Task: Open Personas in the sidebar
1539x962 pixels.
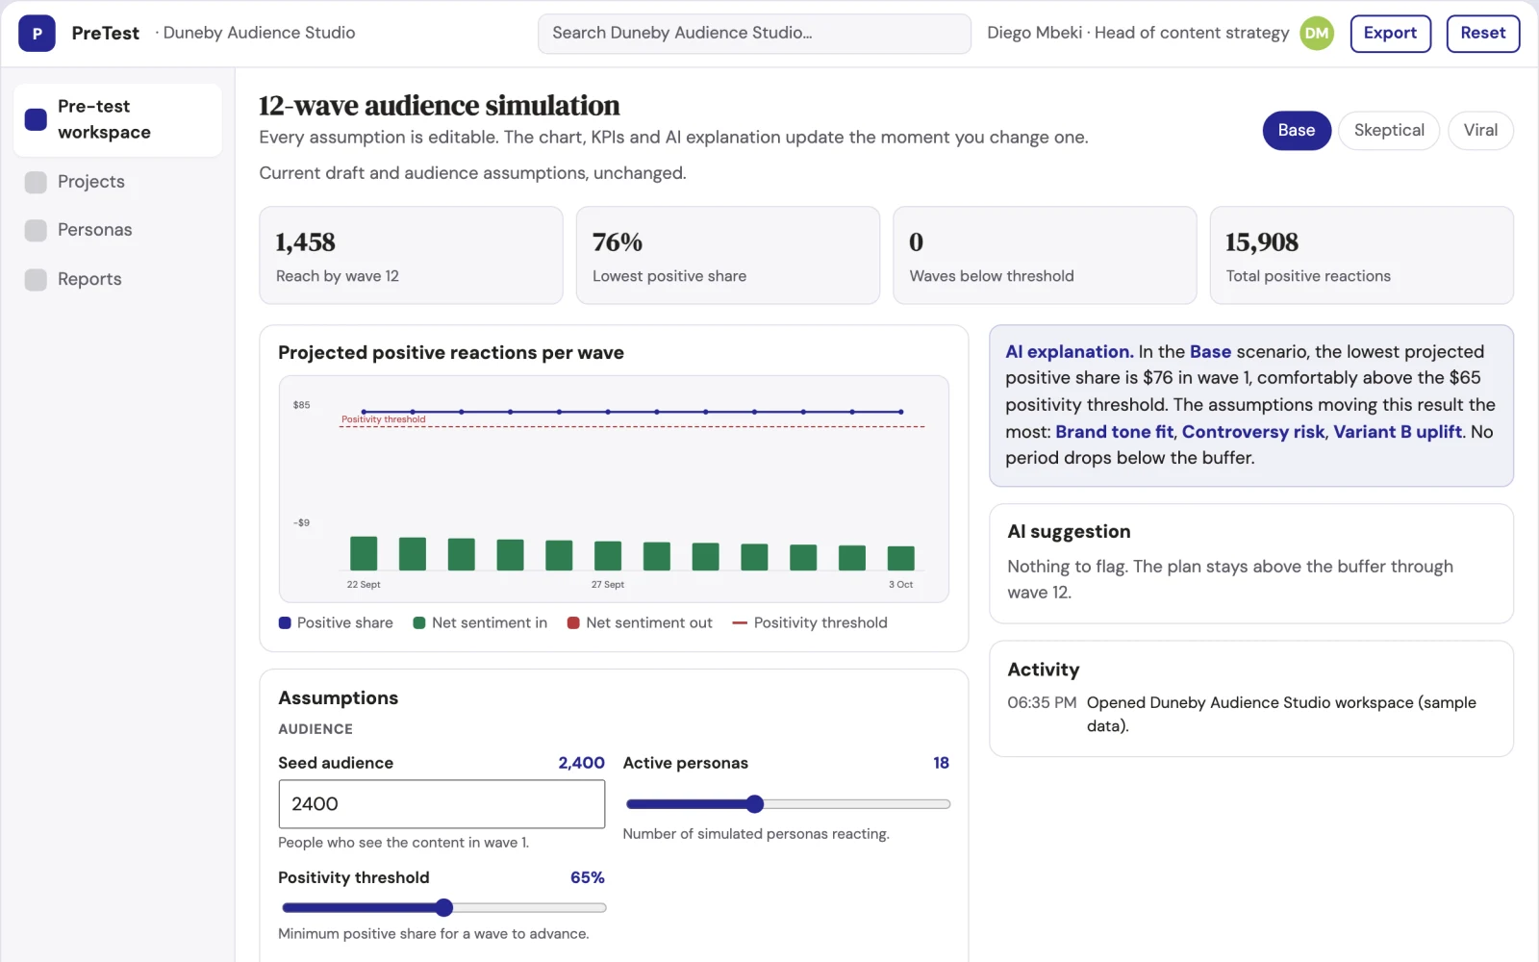Action: [117, 230]
